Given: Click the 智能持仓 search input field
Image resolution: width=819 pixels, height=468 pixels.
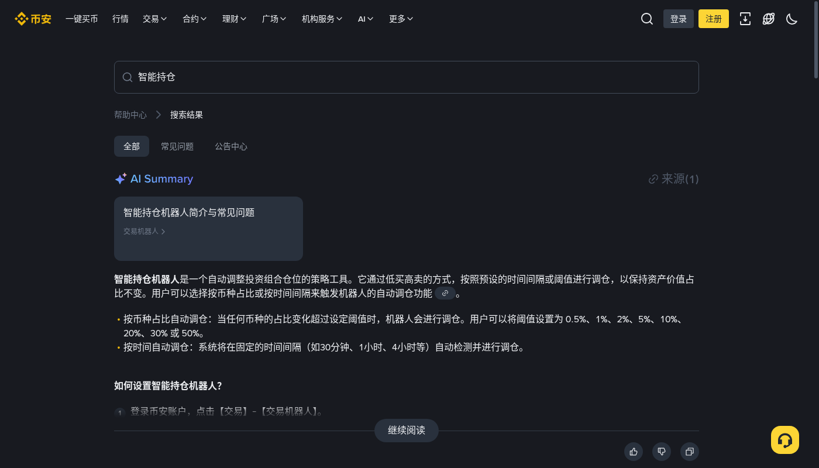Looking at the screenshot, I should [x=407, y=77].
